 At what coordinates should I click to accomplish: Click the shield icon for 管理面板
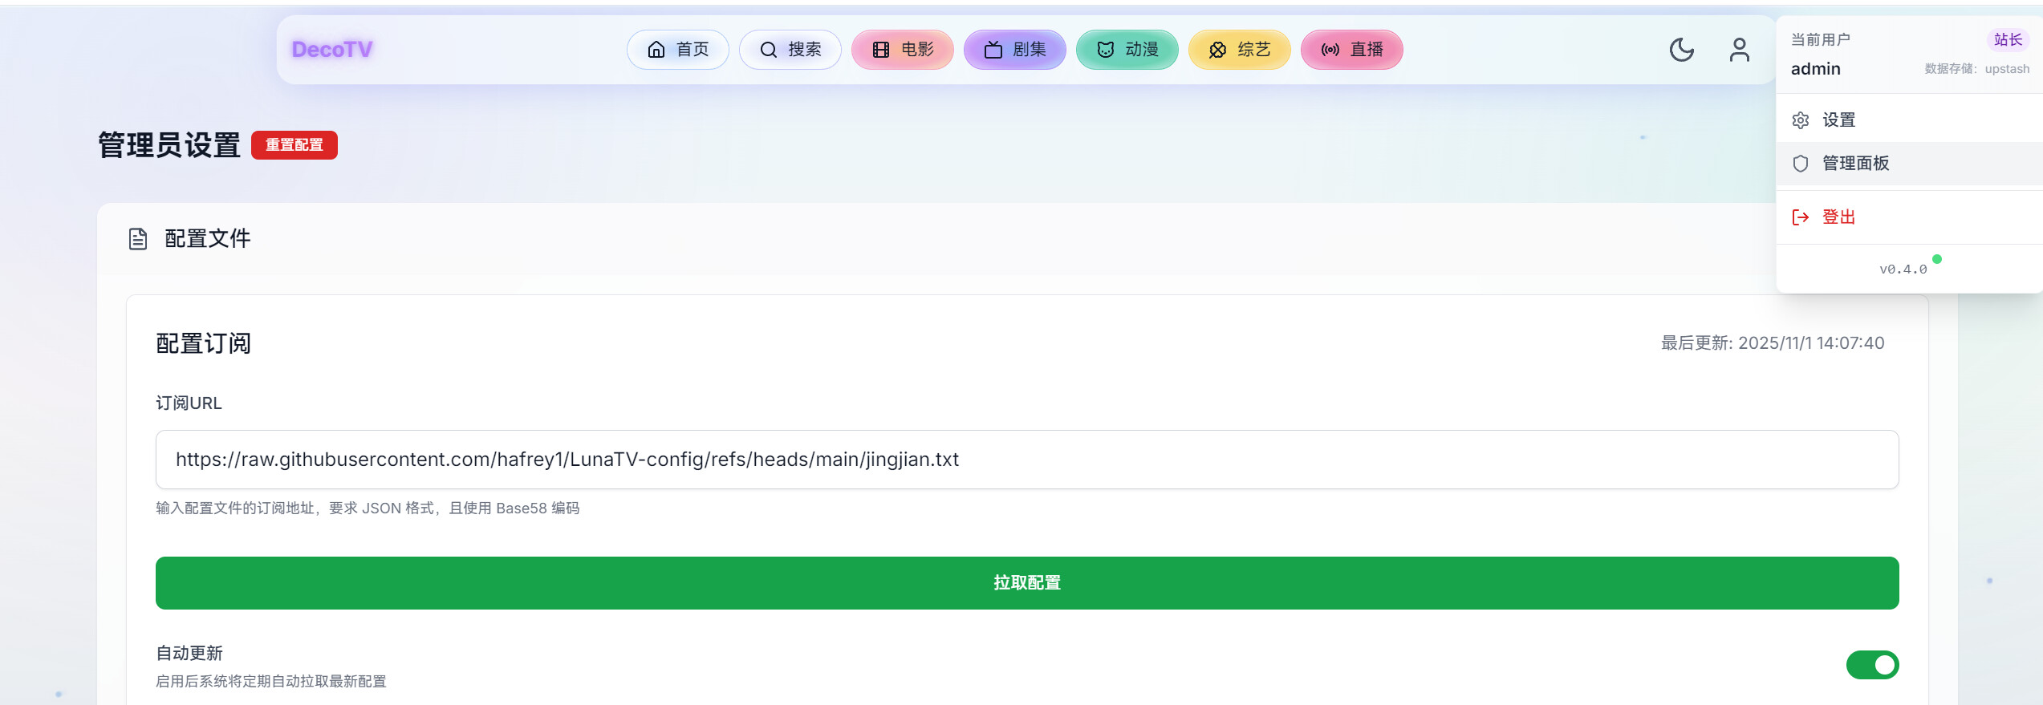1801,164
